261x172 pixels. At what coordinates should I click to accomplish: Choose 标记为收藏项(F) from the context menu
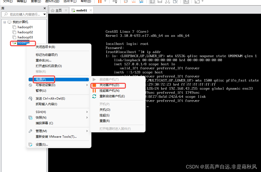pos(46,55)
